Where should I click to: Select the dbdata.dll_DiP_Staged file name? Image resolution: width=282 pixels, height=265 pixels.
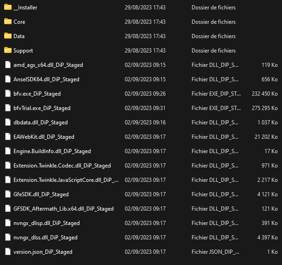coord(40,122)
